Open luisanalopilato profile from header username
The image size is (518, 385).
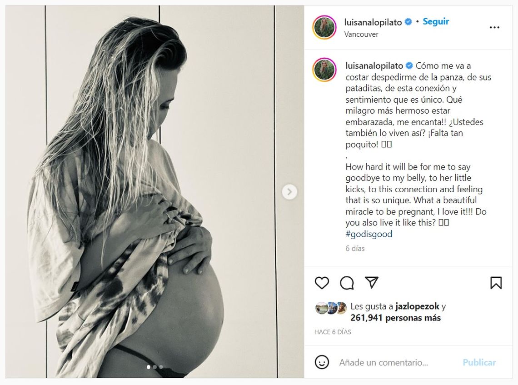click(x=373, y=22)
